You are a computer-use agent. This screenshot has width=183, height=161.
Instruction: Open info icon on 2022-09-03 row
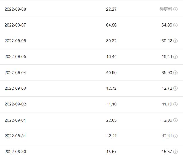pyautogui.click(x=175, y=88)
